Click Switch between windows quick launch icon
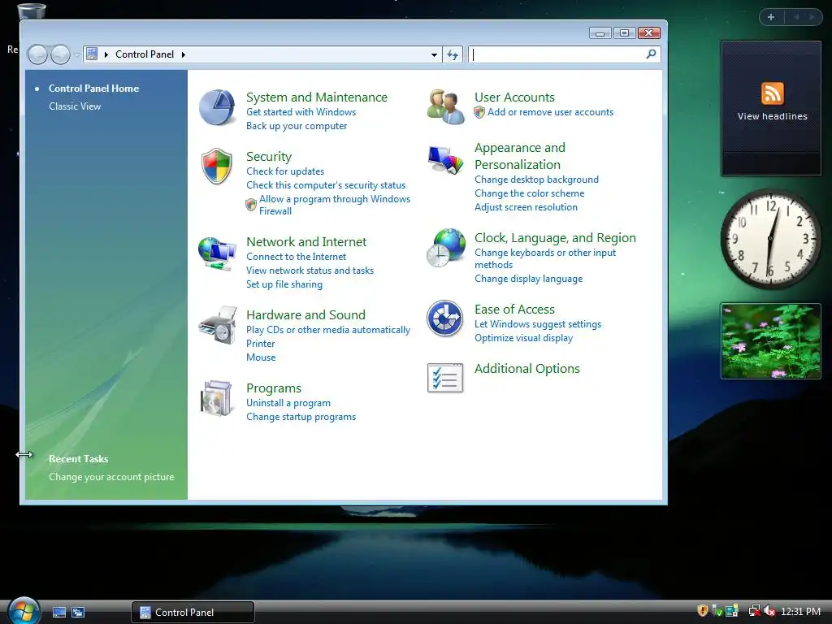 click(78, 613)
